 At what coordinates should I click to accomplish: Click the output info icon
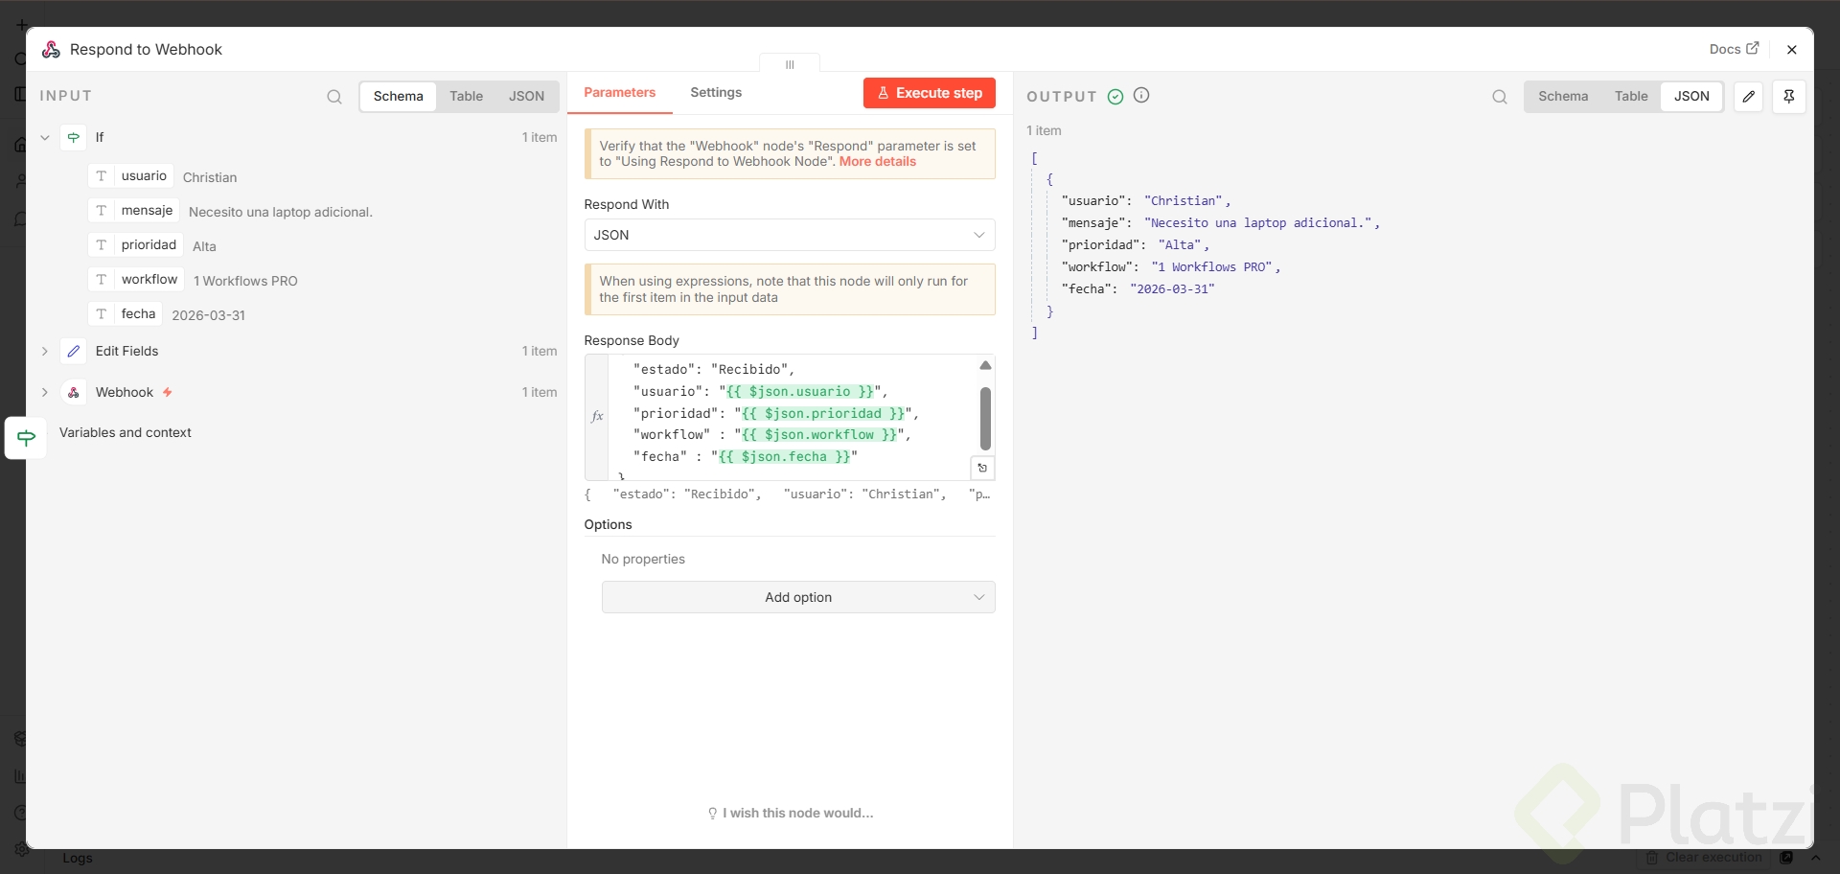1141,96
